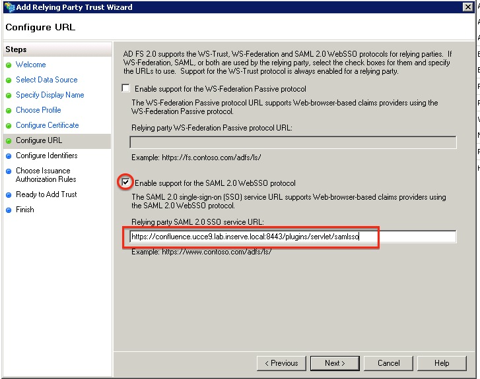Image resolution: width=480 pixels, height=379 pixels.
Task: Click 'Relying party SAML 2.0 SSO service URL' label
Action: pos(197,222)
